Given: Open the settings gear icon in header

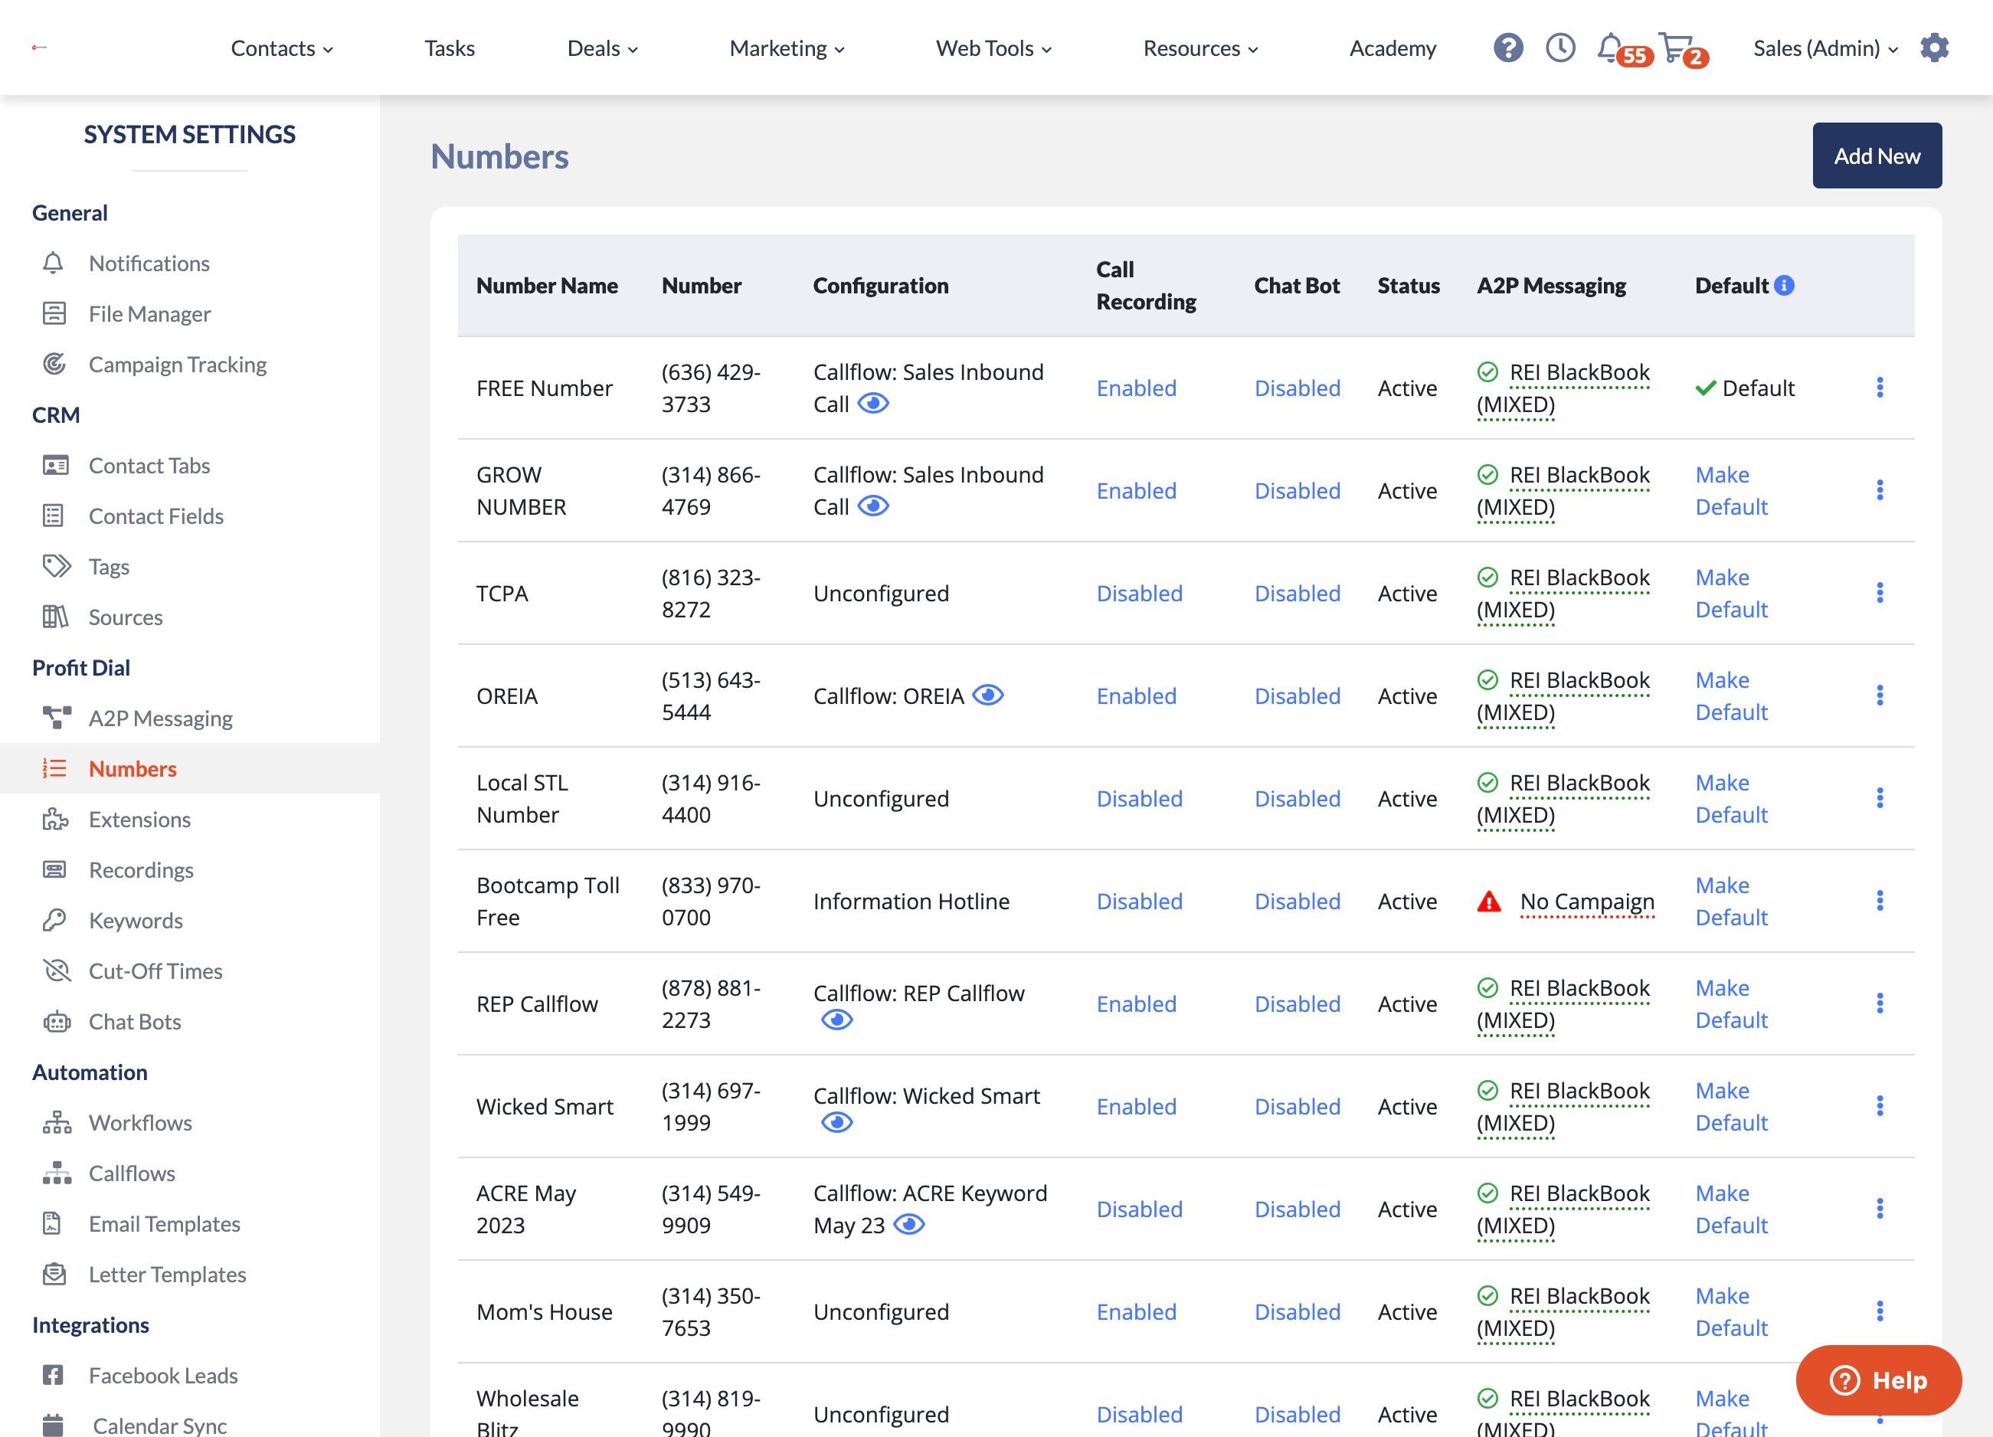Looking at the screenshot, I should 1934,47.
